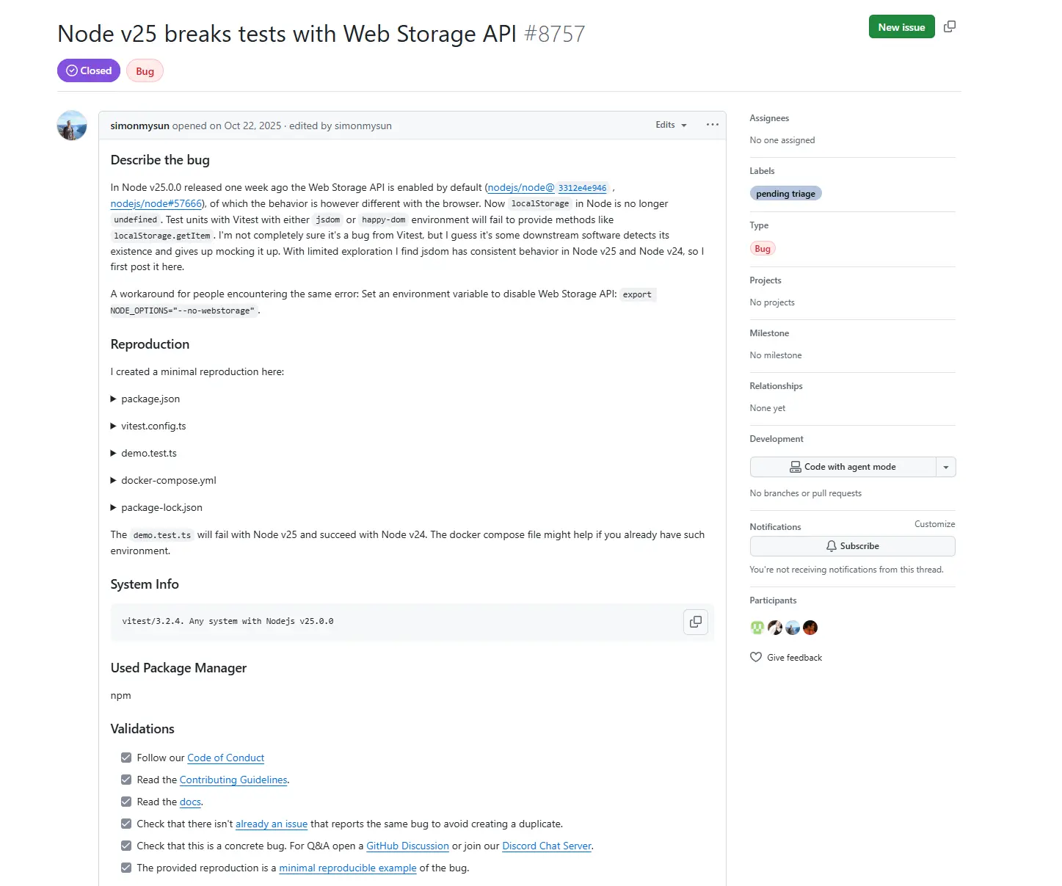Viewport: 1062px width, 886px height.
Task: Open the comment options kebab menu
Action: 711,125
